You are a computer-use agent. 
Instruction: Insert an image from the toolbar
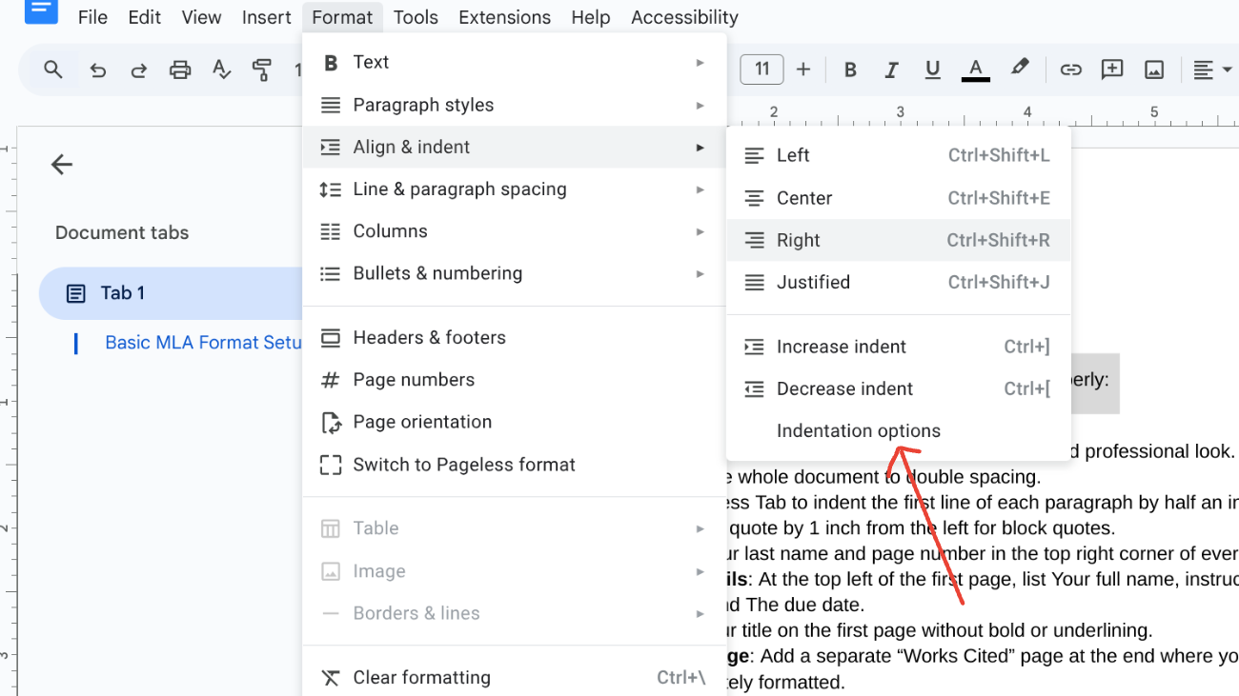[x=1153, y=69]
